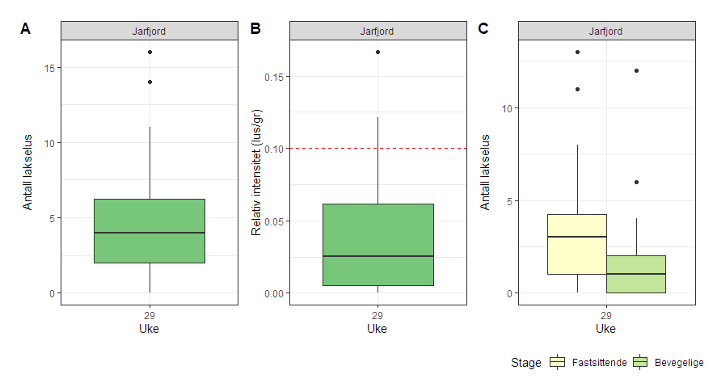Click the Fastsittende yellow legend swatch
Image resolution: width=717 pixels, height=383 pixels.
pyautogui.click(x=558, y=363)
